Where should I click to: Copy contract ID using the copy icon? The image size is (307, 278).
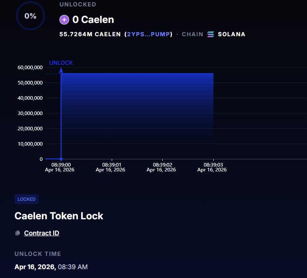(18, 233)
